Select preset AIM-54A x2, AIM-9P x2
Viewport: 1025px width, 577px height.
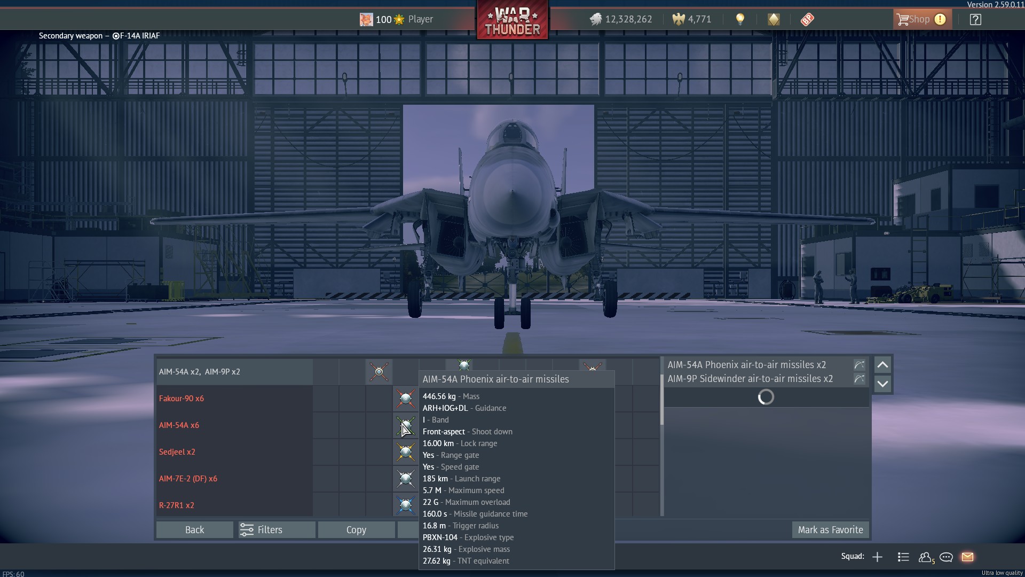click(x=234, y=372)
